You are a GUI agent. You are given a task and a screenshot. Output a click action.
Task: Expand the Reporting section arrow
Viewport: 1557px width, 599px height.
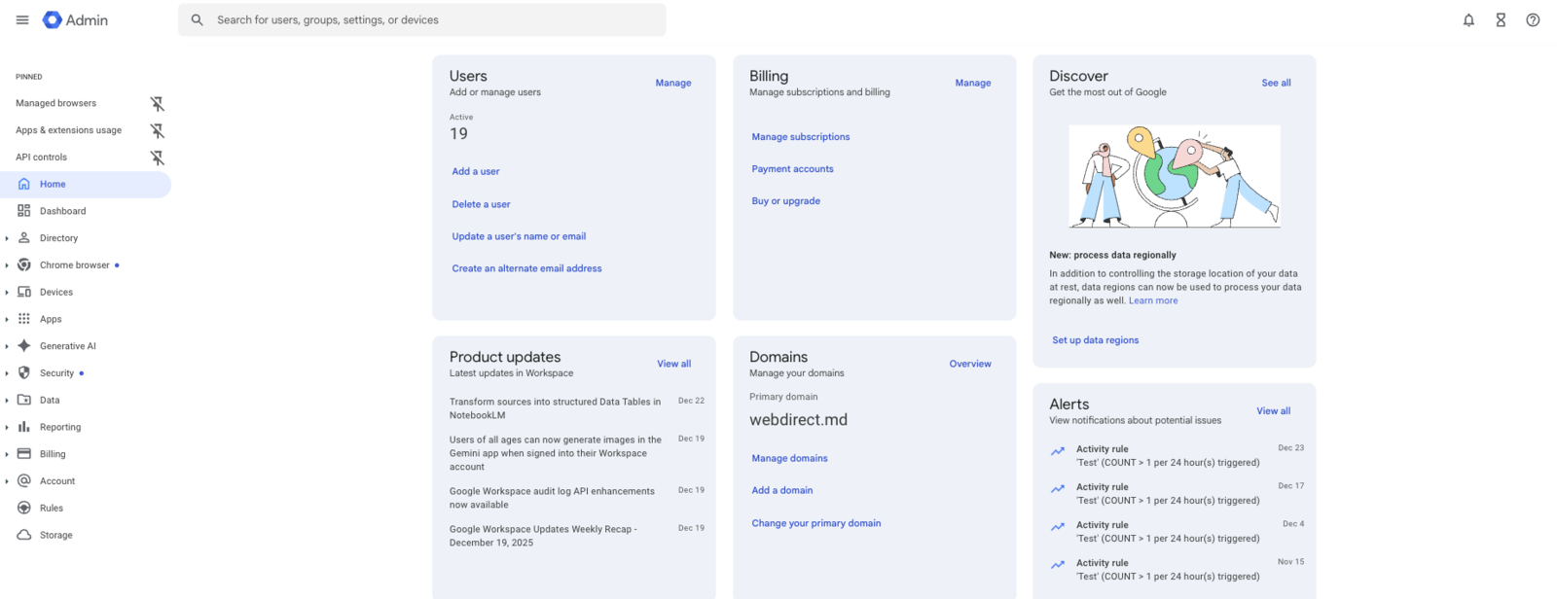7,427
